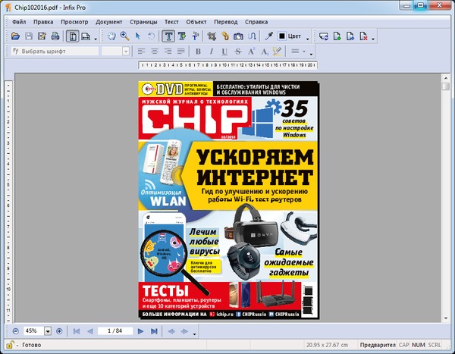Viewport: 455px width, 354px height.
Task: Align text left
Action: pyautogui.click(x=141, y=52)
